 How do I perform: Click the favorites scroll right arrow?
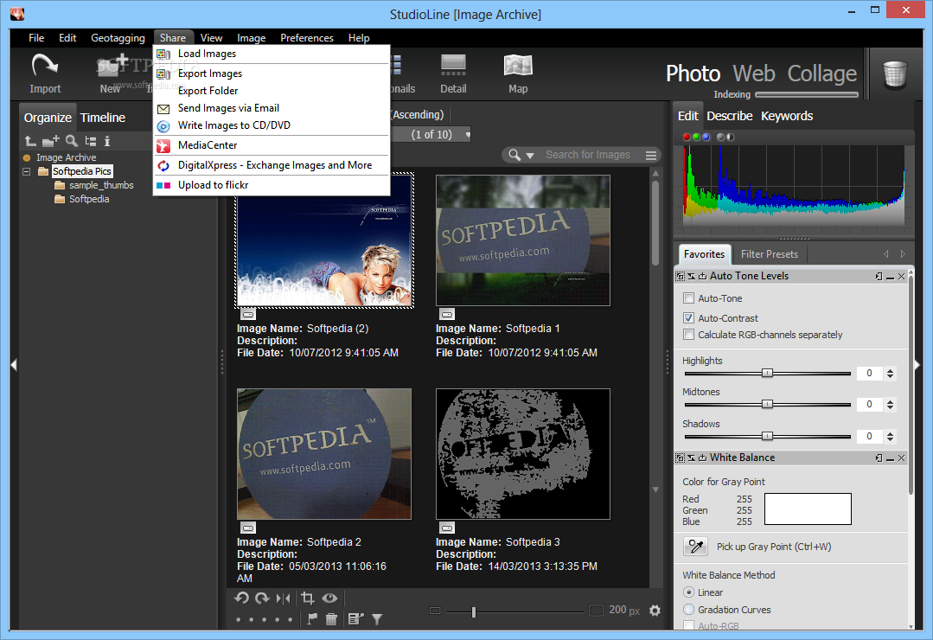coord(903,254)
